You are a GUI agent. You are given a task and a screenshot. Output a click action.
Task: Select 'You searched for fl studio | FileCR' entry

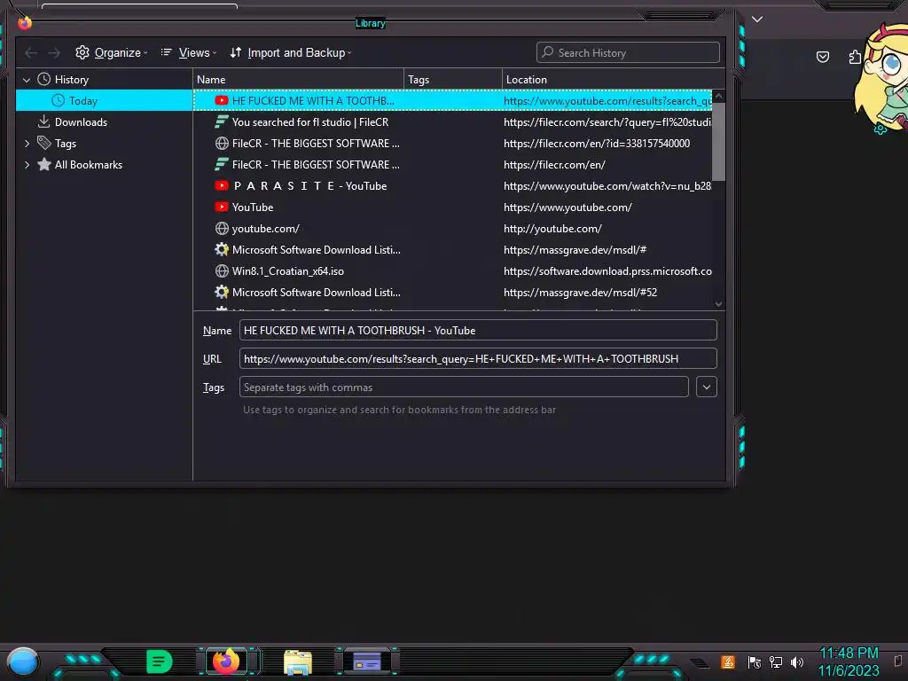coord(452,122)
